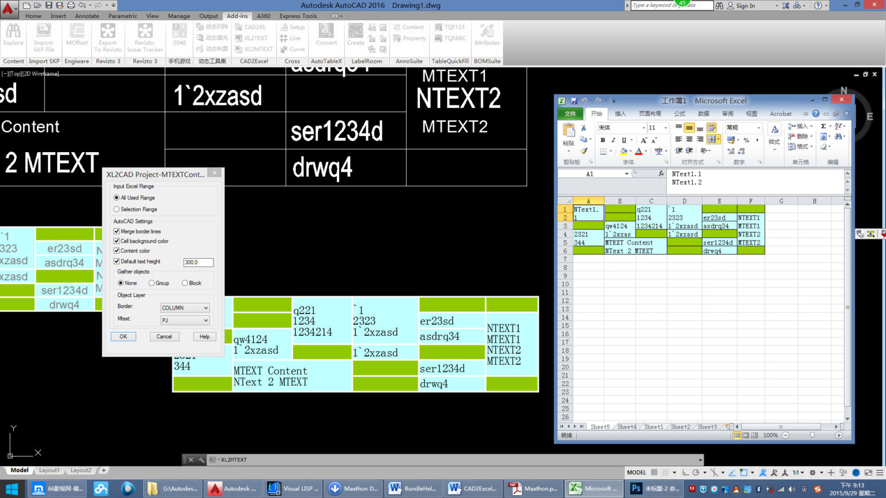Click the Create icon in LabelRoom panel
The height and width of the screenshot is (498, 886).
tap(355, 36)
